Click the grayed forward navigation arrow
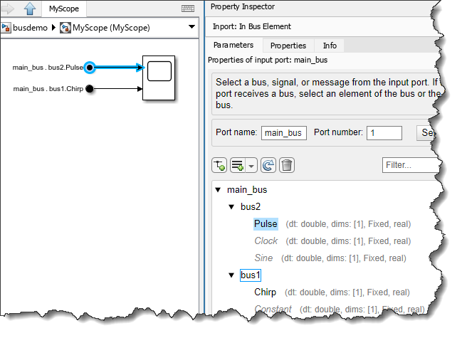Image resolution: width=462 pixels, height=338 pixels. pos(9,9)
